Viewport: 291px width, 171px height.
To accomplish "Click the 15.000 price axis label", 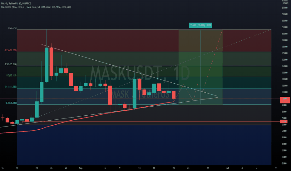I will point(284,66).
